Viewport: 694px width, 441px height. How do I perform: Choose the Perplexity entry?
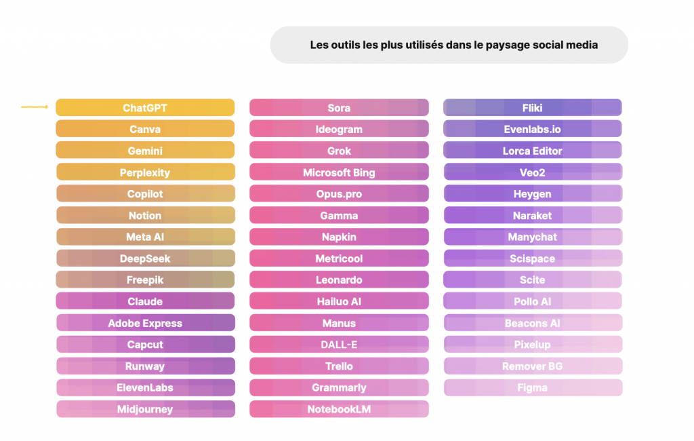(x=145, y=172)
